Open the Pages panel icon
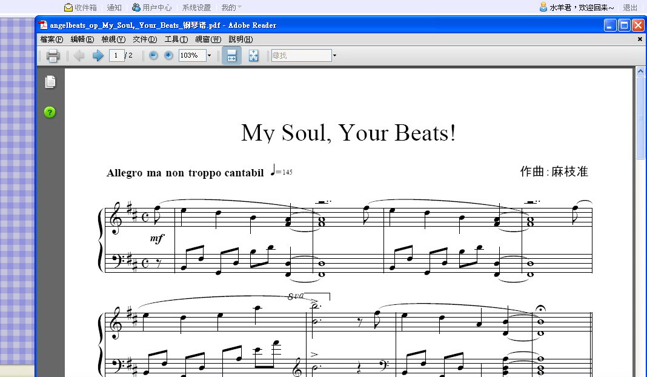Image resolution: width=647 pixels, height=377 pixels. coord(50,82)
